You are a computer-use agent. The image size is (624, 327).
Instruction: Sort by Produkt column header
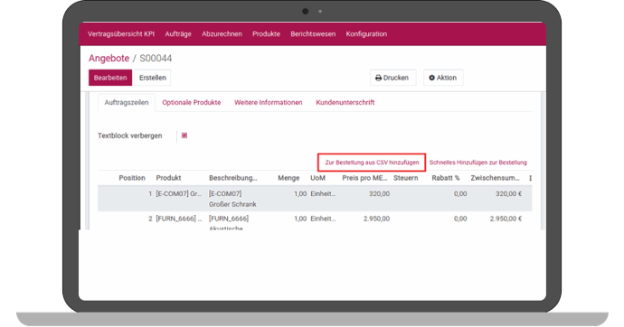point(168,178)
